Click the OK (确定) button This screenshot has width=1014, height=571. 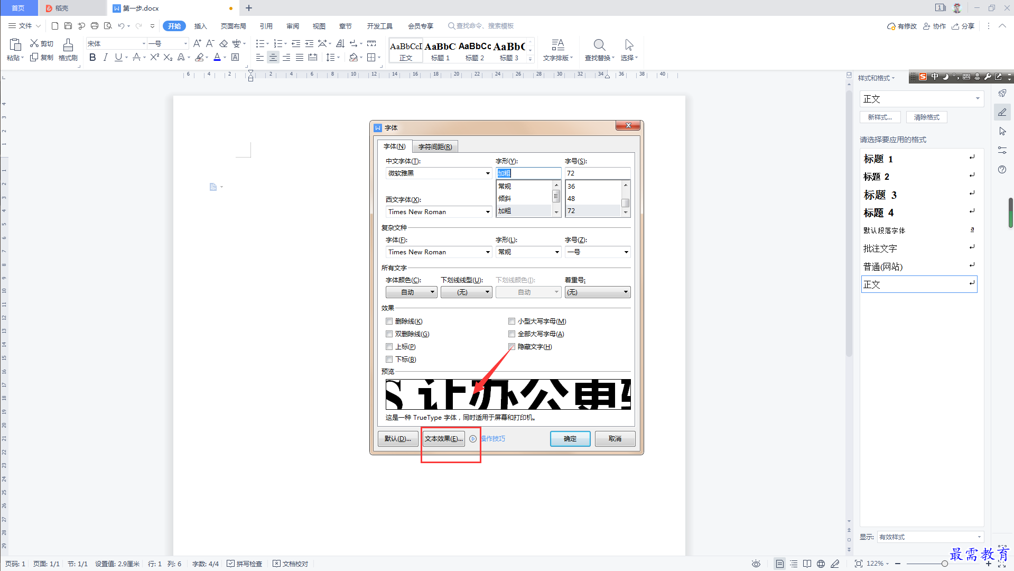point(570,439)
